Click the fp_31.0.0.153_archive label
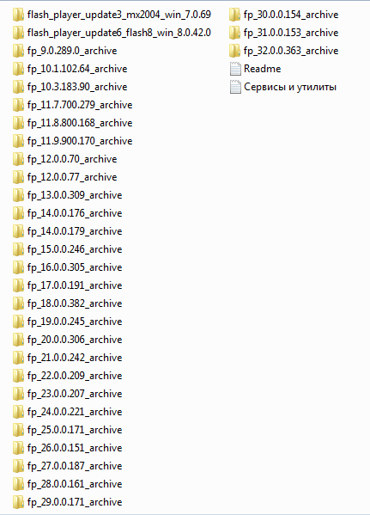Viewport: 370px width, 515px height. point(291,33)
